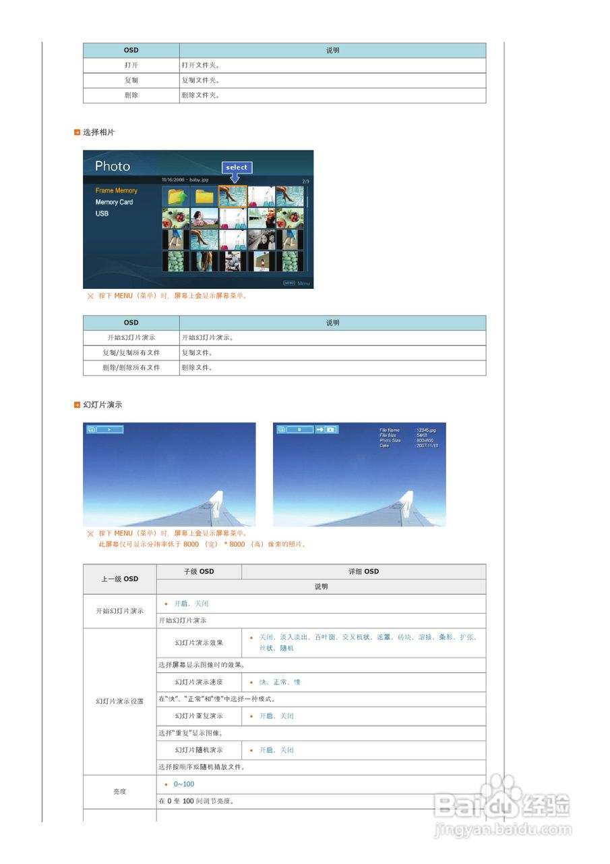This screenshot has height=864, width=610.
Task: Select Frame Memory in the Photo sidebar
Action: [x=117, y=190]
